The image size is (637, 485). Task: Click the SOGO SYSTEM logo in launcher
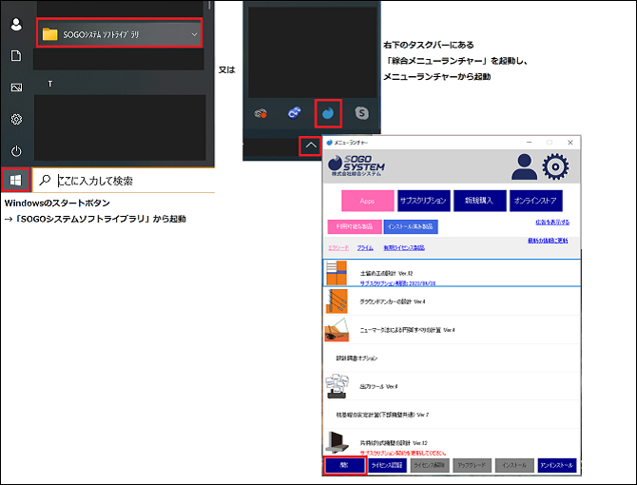[357, 165]
